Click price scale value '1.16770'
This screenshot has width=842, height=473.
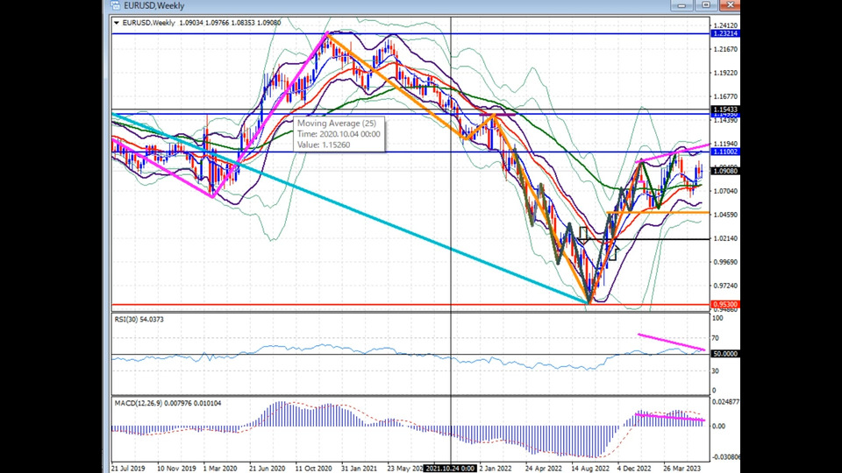pyautogui.click(x=725, y=96)
